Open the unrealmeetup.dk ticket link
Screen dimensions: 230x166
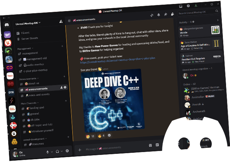coord(117,60)
